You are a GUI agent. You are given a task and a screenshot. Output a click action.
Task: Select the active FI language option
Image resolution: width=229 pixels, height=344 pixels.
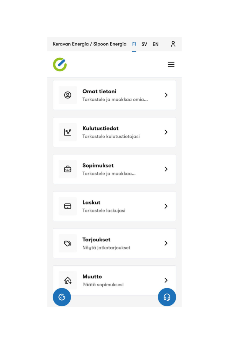(x=134, y=44)
